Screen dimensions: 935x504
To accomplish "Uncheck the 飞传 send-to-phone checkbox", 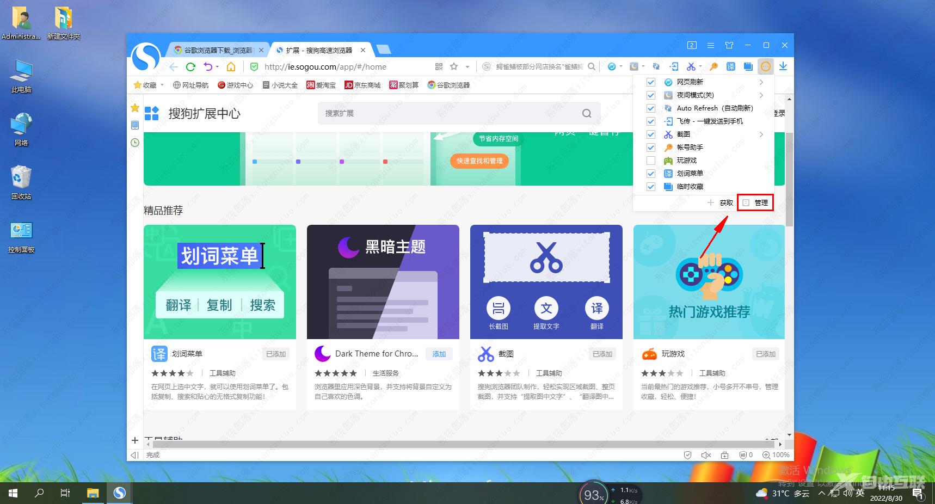I will pyautogui.click(x=651, y=121).
